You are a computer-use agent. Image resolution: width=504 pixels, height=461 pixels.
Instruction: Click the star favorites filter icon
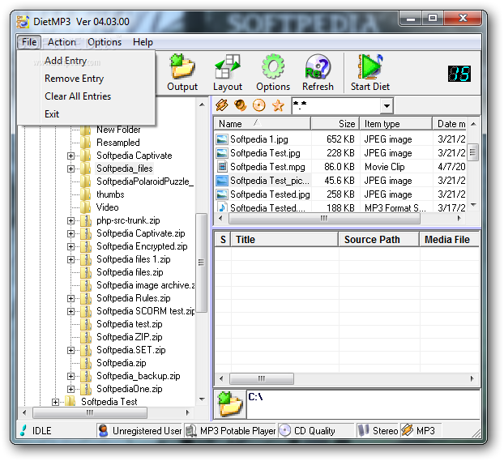tap(278, 105)
